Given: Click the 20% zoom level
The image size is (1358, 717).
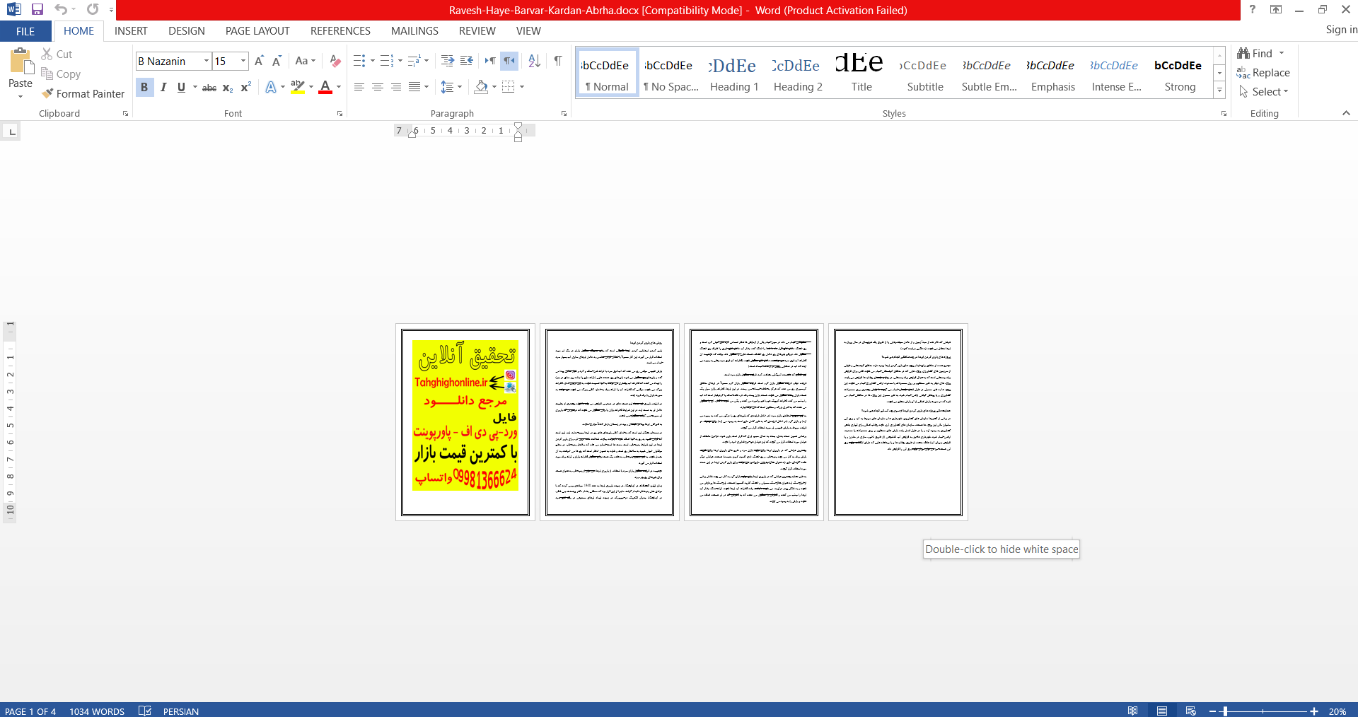Looking at the screenshot, I should (x=1337, y=711).
